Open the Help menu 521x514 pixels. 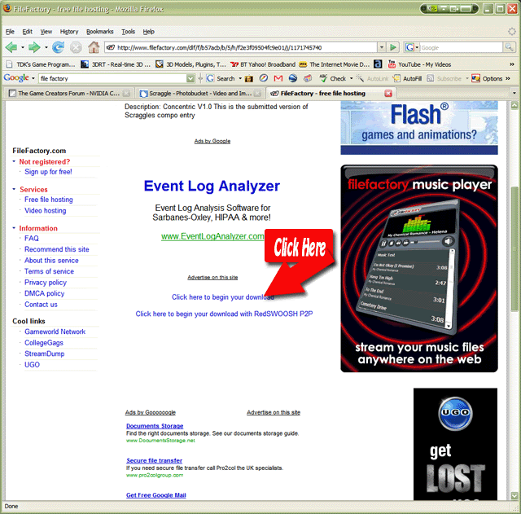tap(148, 32)
